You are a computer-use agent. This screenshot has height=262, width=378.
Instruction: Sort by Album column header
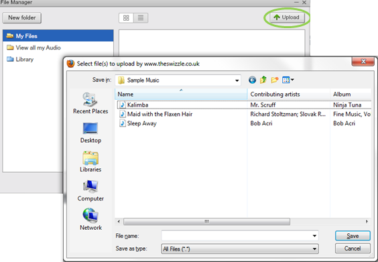[x=351, y=94]
